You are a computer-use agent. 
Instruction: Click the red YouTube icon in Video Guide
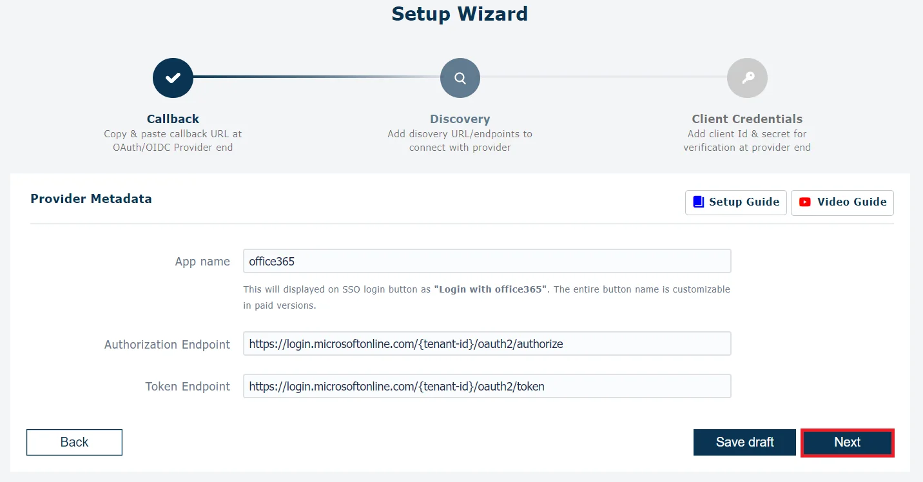pos(805,202)
